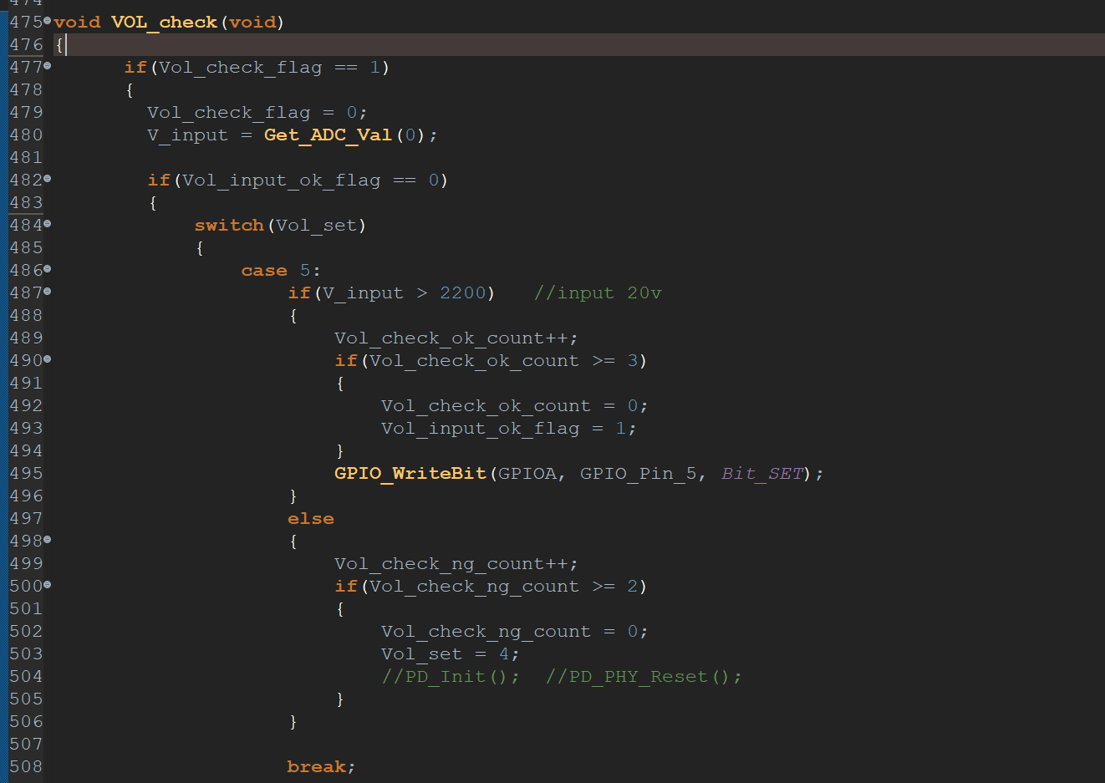
Task: Click the case keyword on line 486
Action: 264,271
